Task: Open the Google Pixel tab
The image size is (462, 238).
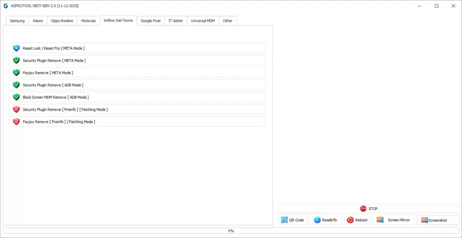Action: tap(151, 21)
